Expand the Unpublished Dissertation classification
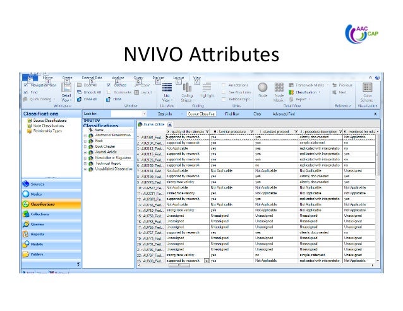 point(85,169)
